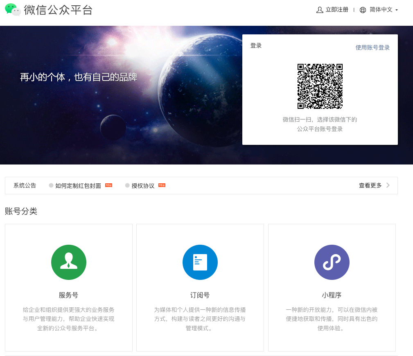Click the user icon beside 立即注册

point(320,10)
